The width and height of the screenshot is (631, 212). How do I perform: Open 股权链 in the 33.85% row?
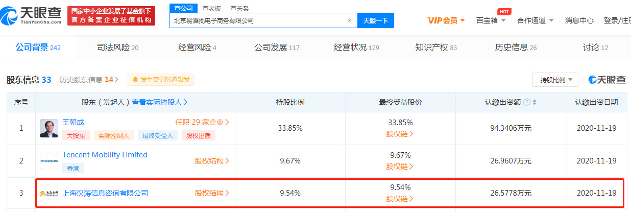click(400, 134)
